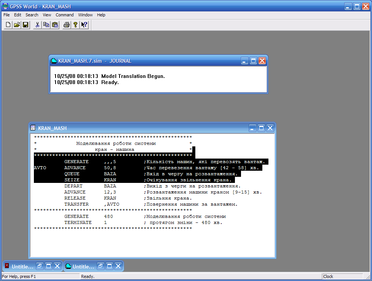The height and width of the screenshot is (281, 372).
Task: Create a new file with toolbar icon
Action: tap(8, 25)
